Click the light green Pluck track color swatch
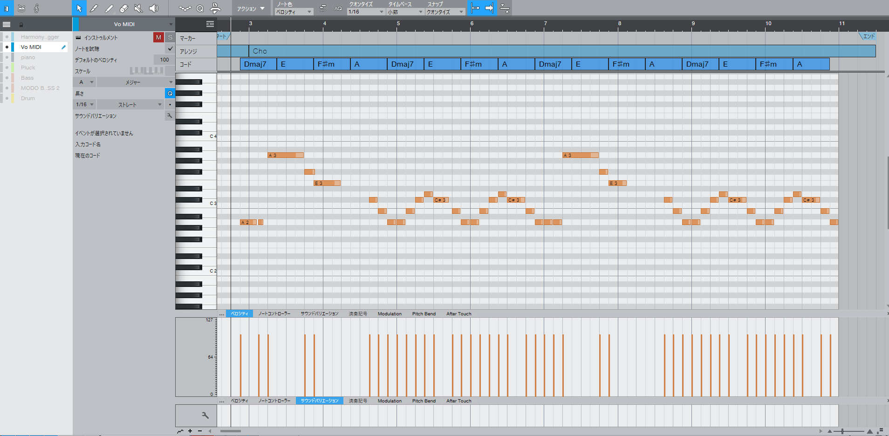This screenshot has height=436, width=889. tap(13, 68)
